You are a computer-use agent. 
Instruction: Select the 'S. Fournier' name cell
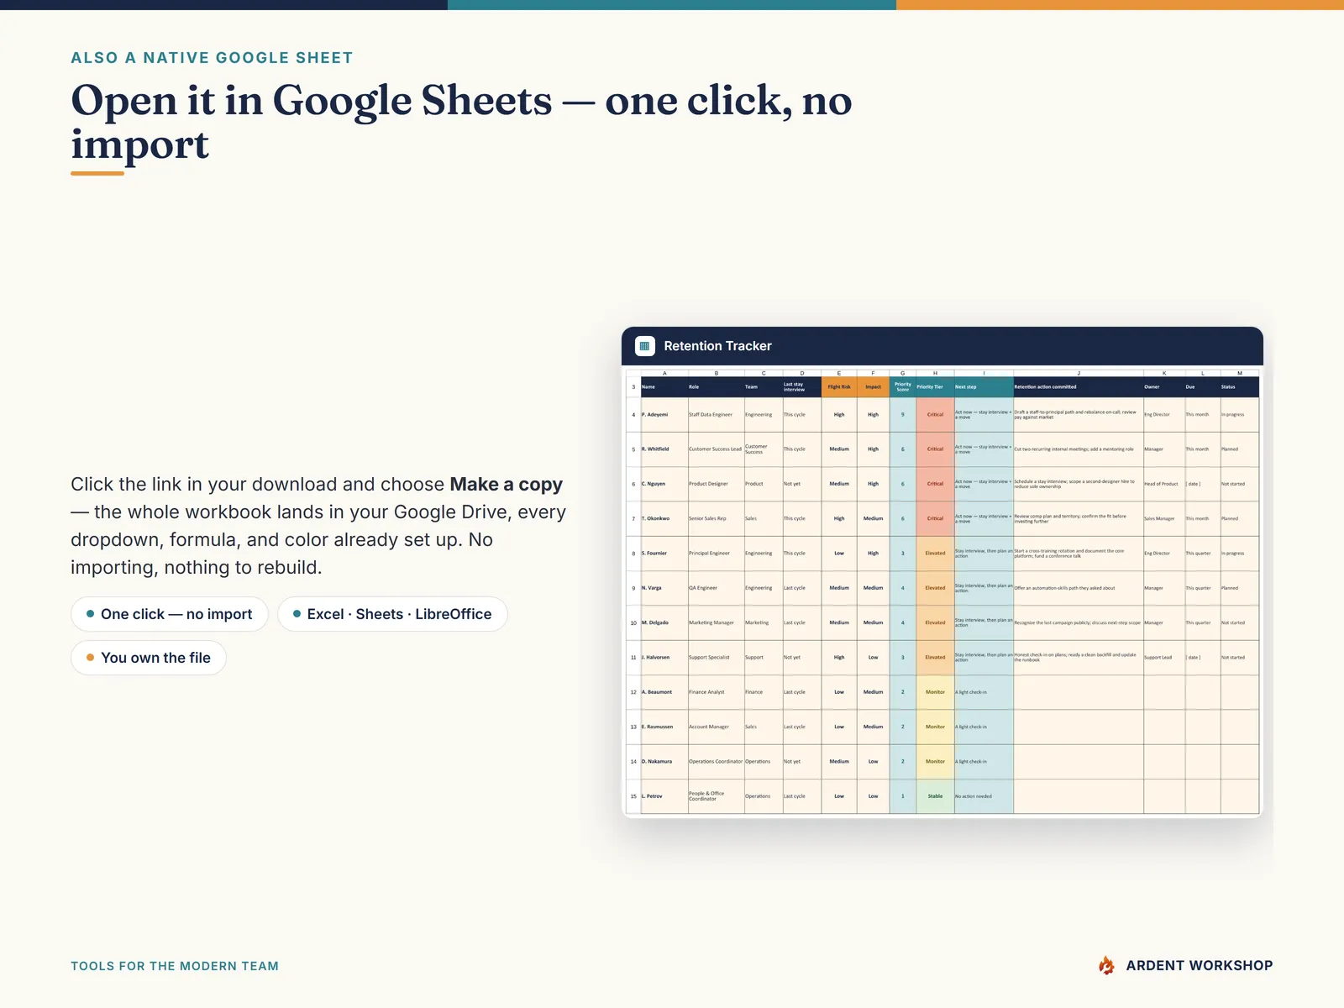[x=664, y=554]
